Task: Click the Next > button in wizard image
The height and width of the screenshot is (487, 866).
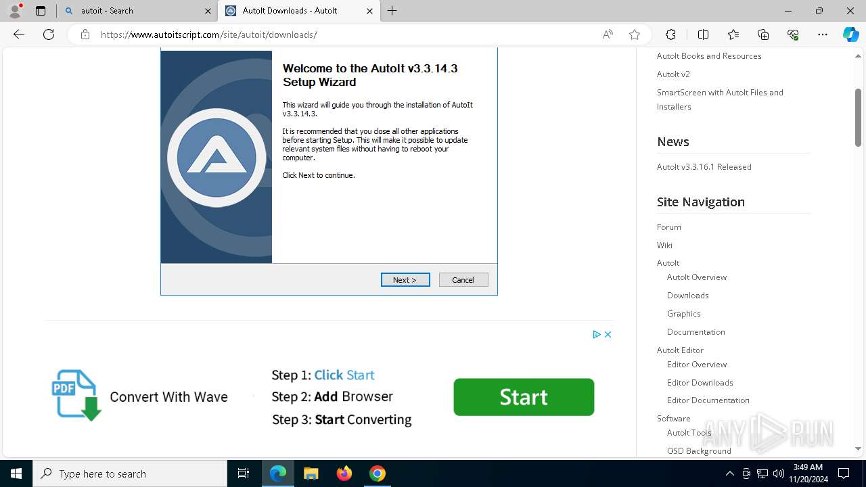Action: point(405,280)
